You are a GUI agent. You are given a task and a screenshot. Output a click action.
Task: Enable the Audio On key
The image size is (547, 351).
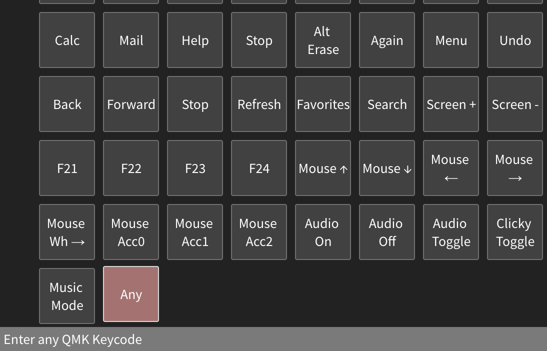coord(322,232)
